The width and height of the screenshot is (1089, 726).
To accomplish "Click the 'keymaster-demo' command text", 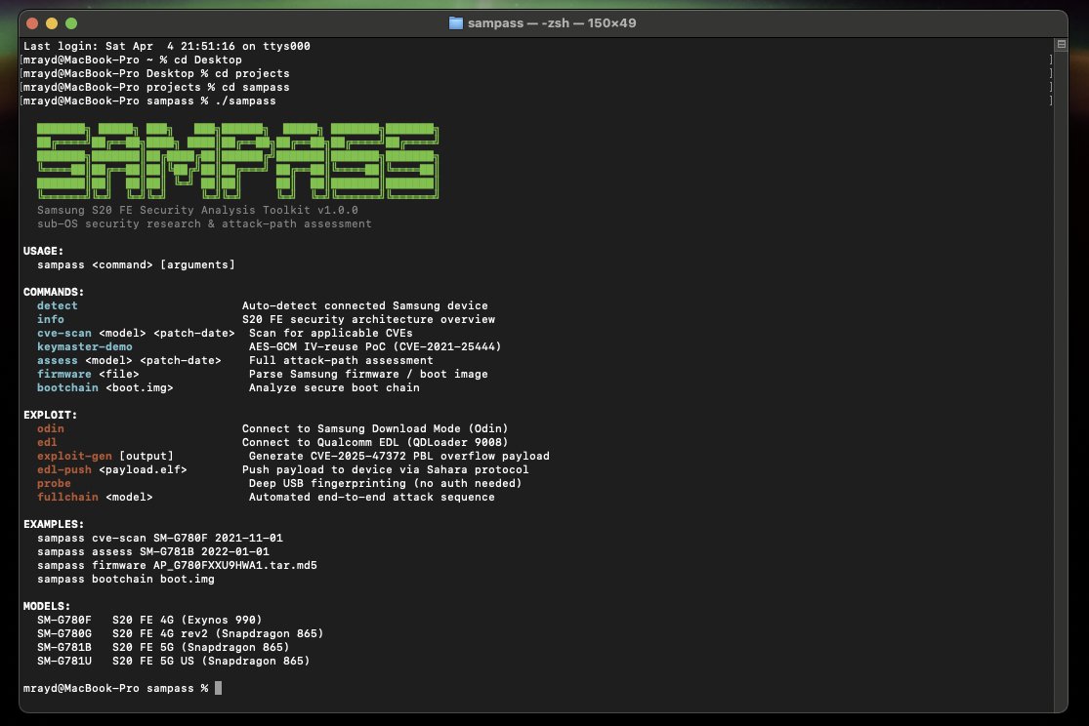I will pyautogui.click(x=85, y=346).
